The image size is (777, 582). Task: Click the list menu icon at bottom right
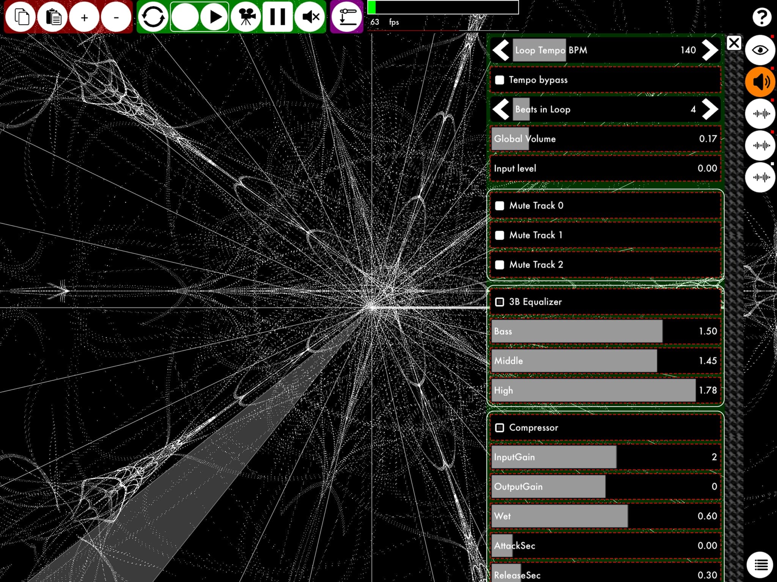coord(760,565)
